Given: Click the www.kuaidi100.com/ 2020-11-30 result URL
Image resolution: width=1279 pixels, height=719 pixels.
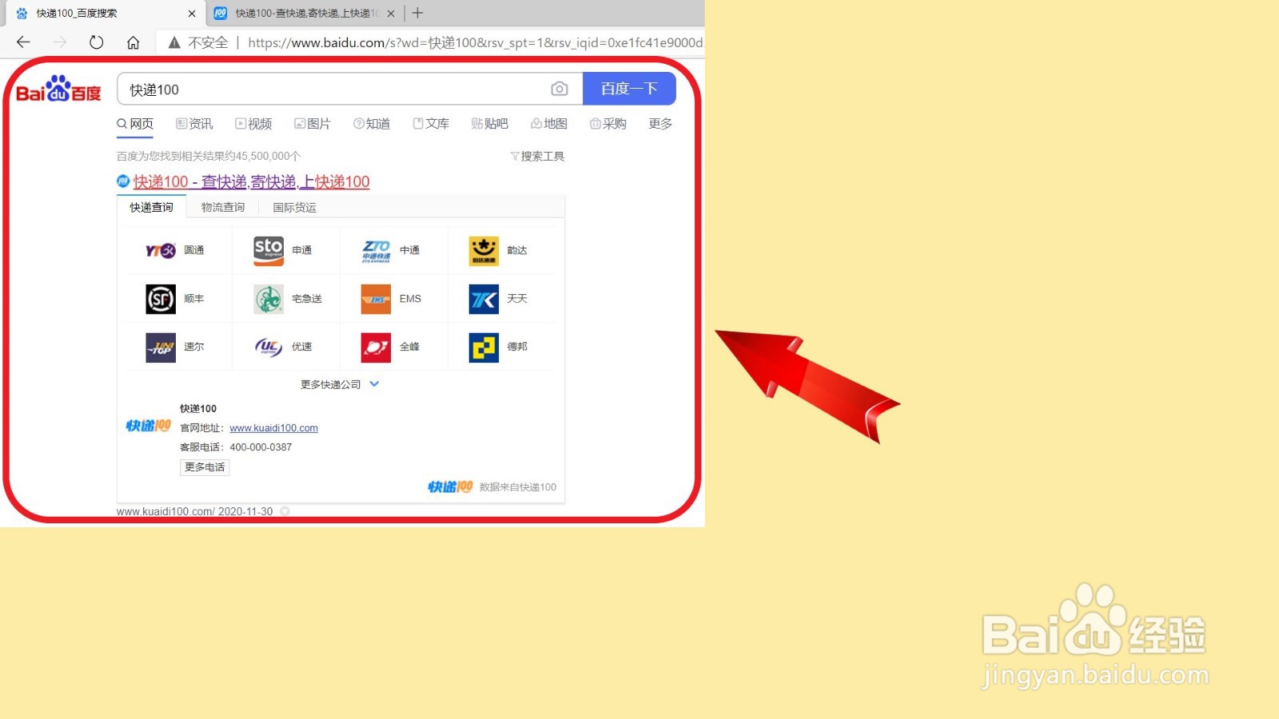Looking at the screenshot, I should [x=194, y=511].
